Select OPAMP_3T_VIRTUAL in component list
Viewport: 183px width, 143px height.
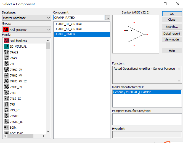tap(82, 24)
